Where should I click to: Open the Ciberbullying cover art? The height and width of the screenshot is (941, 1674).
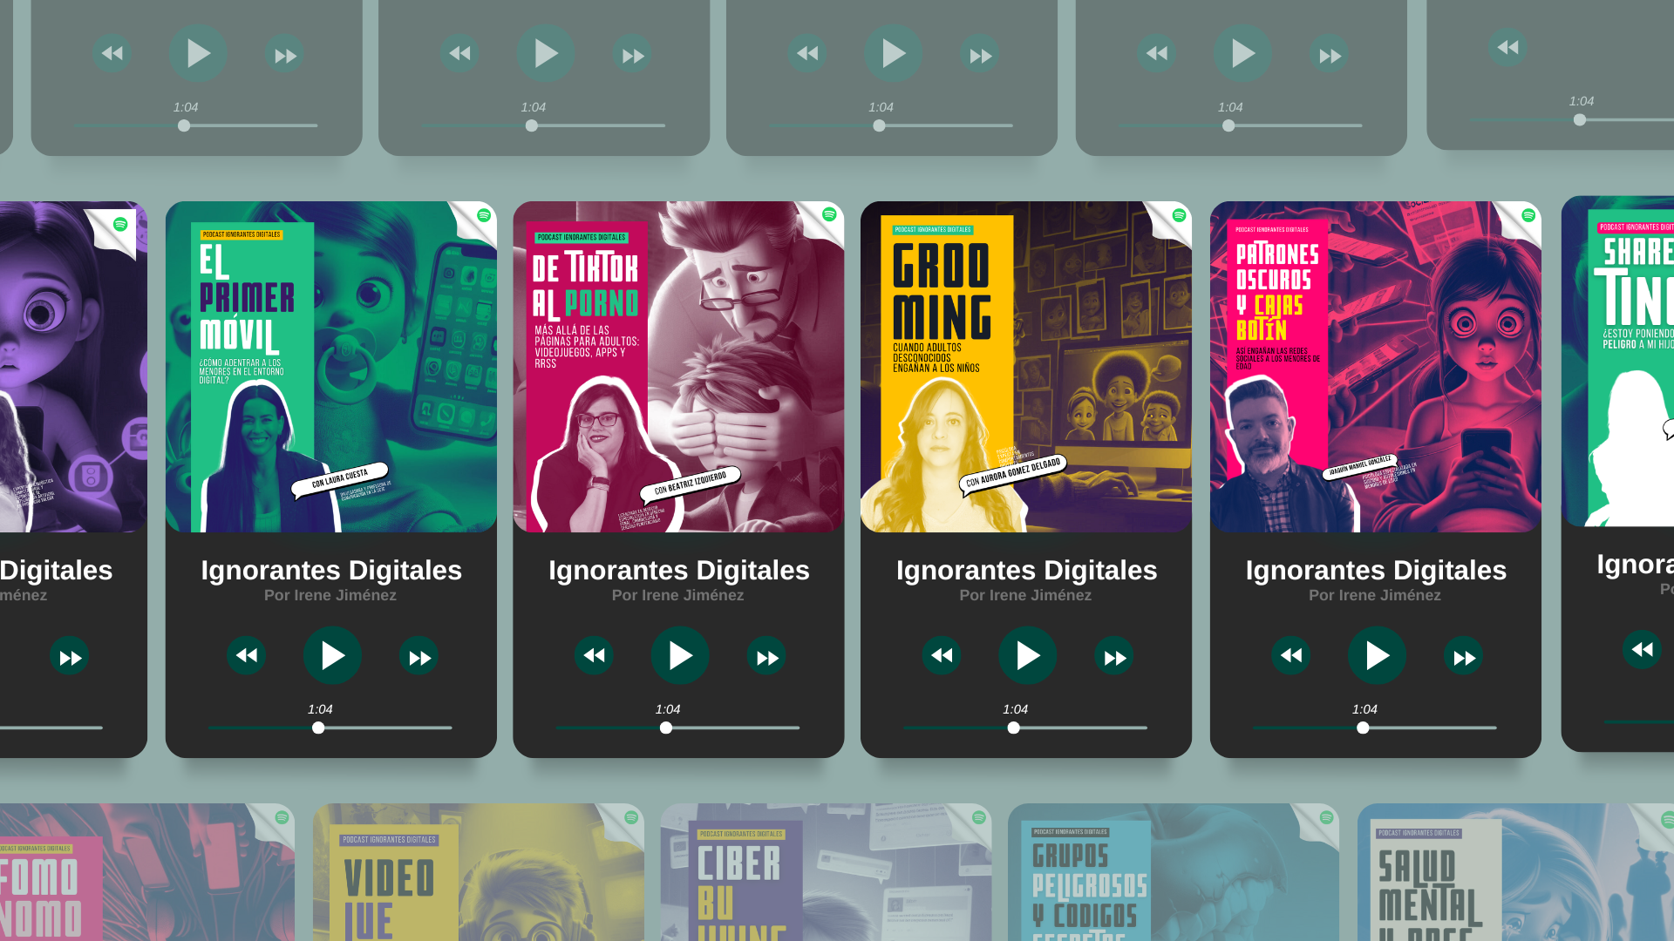(826, 872)
